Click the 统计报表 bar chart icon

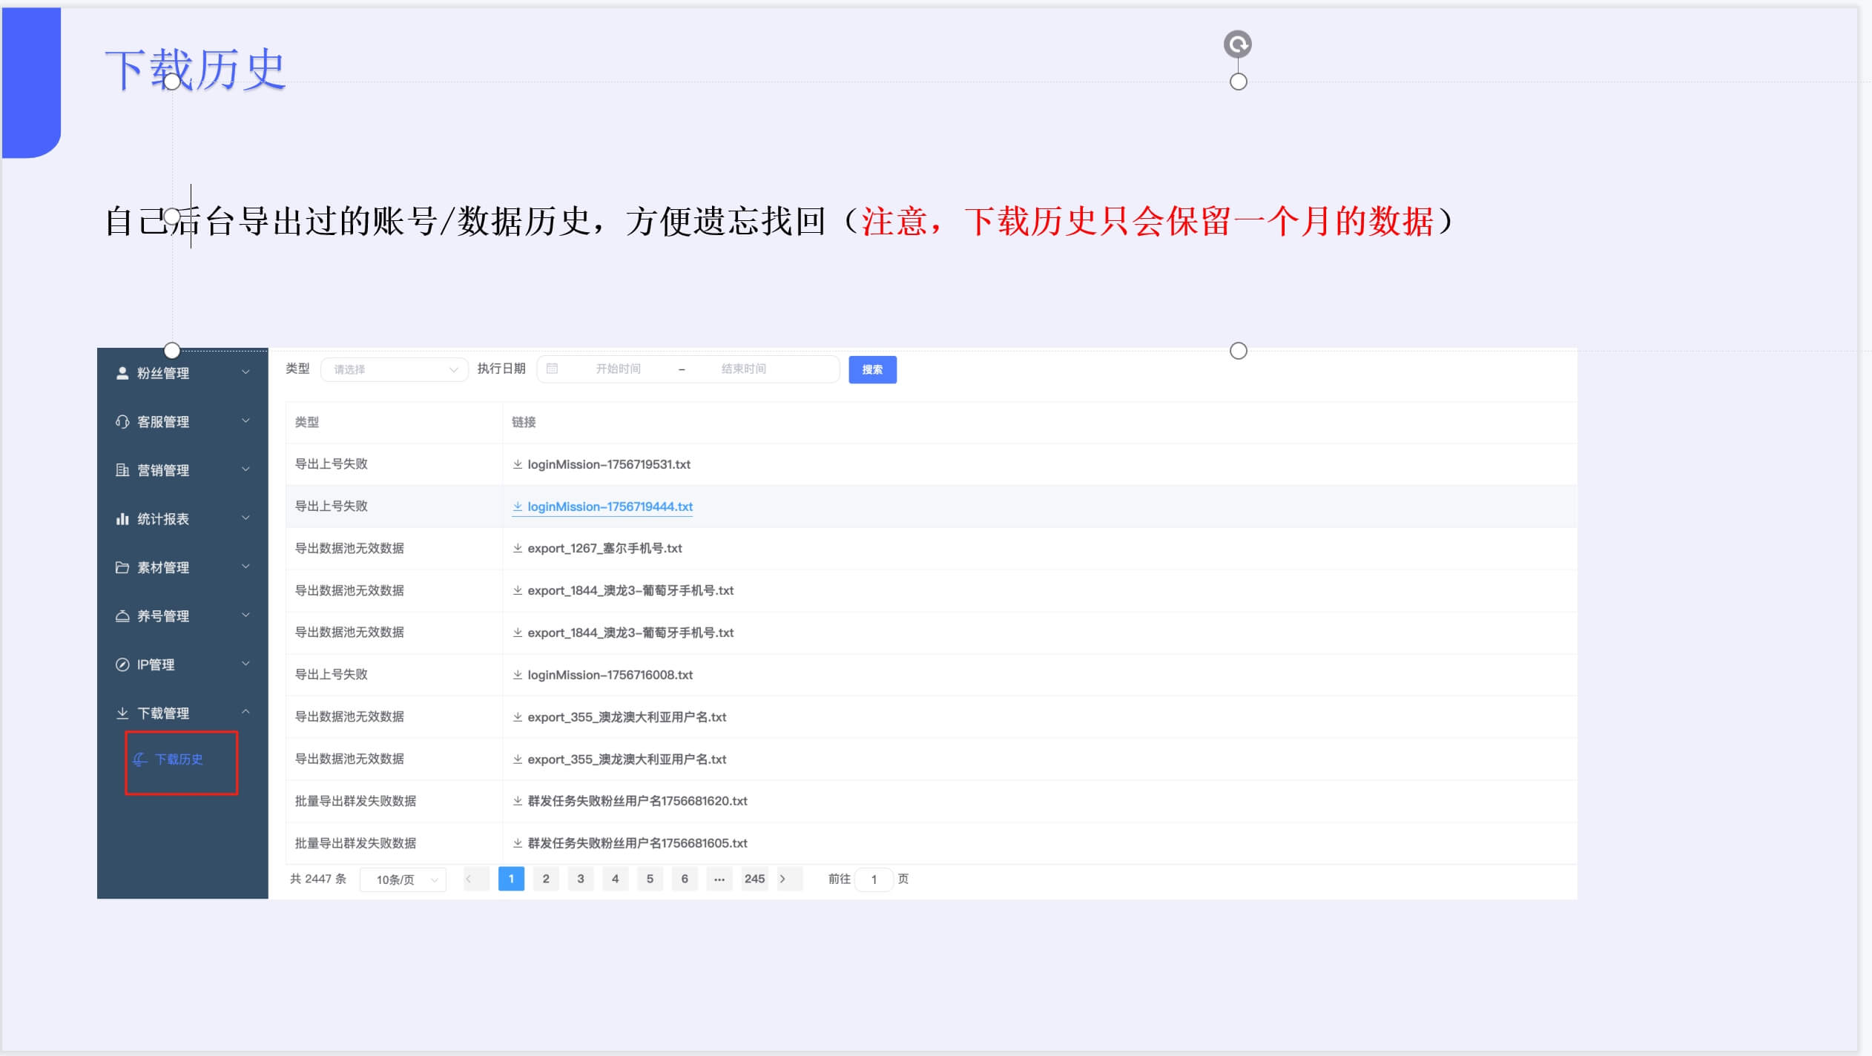[122, 518]
